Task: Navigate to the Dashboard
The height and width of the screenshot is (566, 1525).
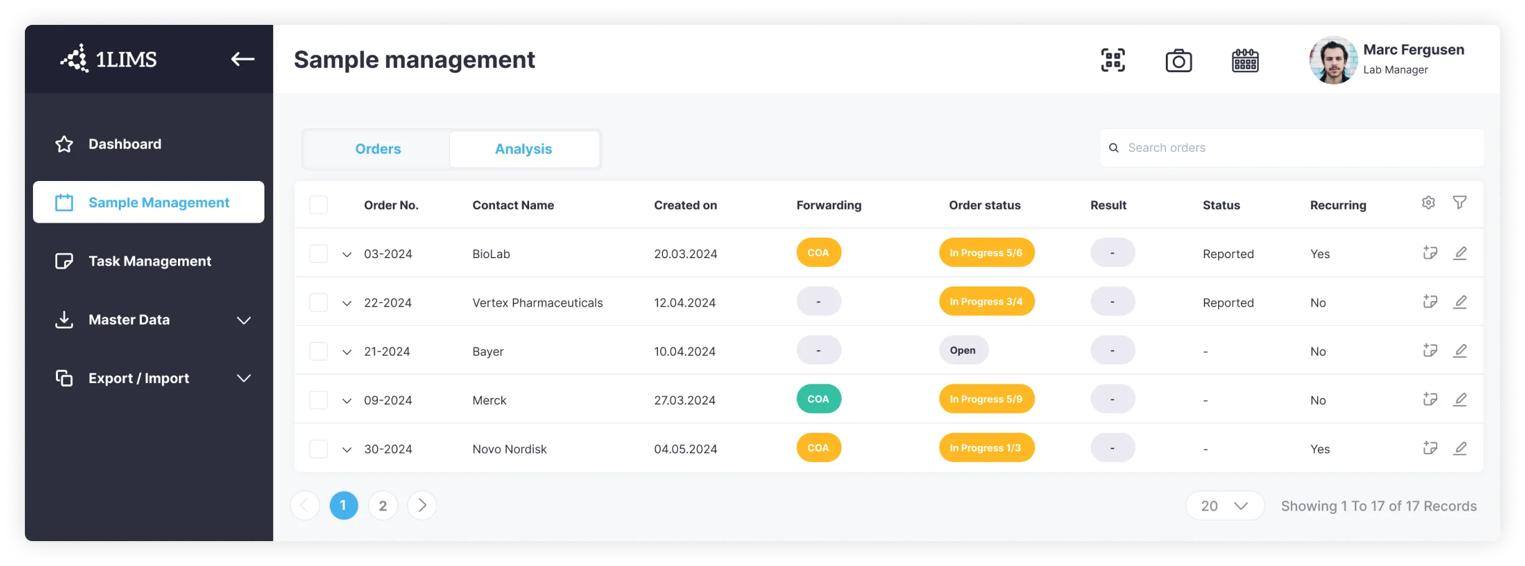Action: [x=124, y=144]
